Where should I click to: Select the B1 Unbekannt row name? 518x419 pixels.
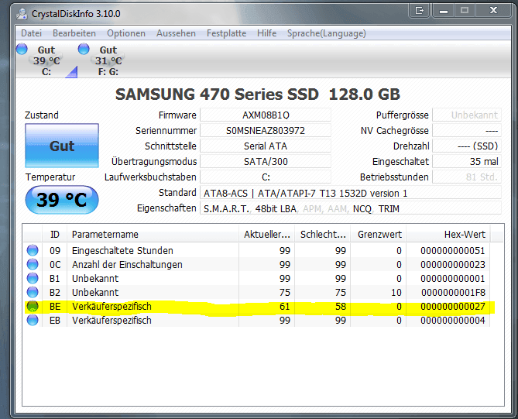point(95,279)
